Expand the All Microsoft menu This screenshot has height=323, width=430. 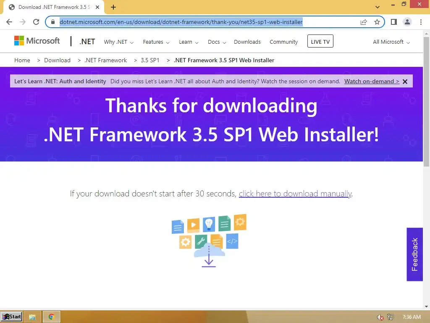(391, 42)
